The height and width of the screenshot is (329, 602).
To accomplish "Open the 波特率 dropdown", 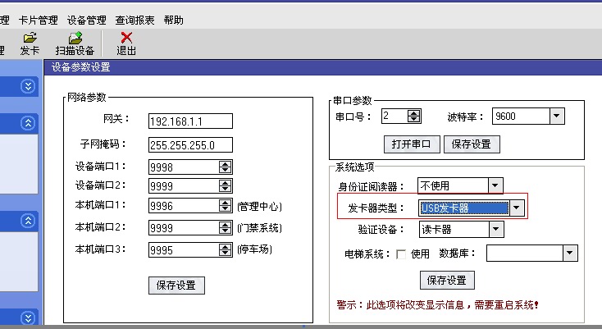I will tap(557, 117).
